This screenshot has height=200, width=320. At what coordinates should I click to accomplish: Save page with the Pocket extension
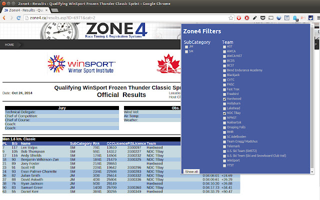262,18
